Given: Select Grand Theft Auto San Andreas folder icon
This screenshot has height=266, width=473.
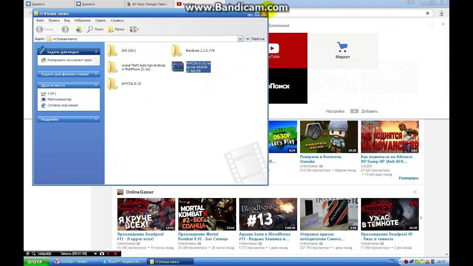Looking at the screenshot, I should pos(112,67).
